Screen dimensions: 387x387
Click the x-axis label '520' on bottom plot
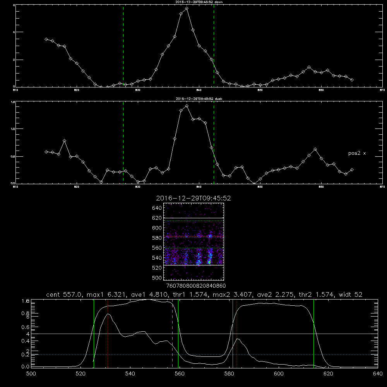(80, 374)
